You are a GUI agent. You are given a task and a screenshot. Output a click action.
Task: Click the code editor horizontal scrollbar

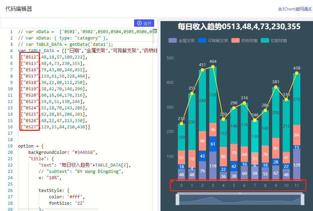(58, 209)
